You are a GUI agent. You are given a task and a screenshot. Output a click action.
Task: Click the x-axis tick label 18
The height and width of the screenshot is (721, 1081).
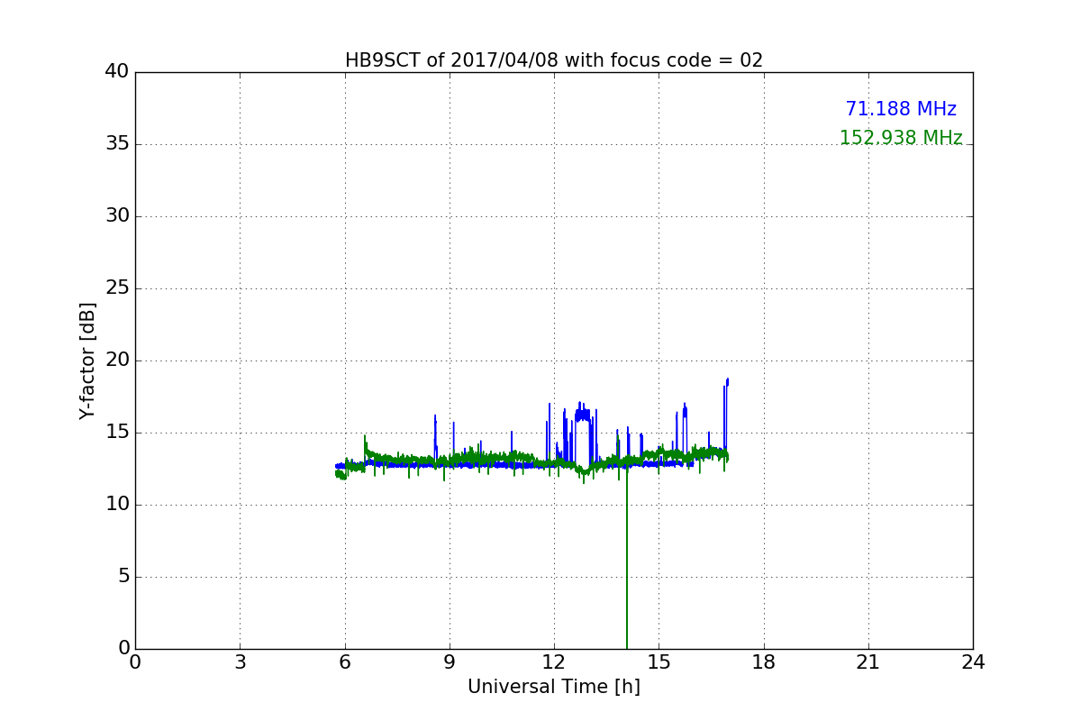click(764, 662)
